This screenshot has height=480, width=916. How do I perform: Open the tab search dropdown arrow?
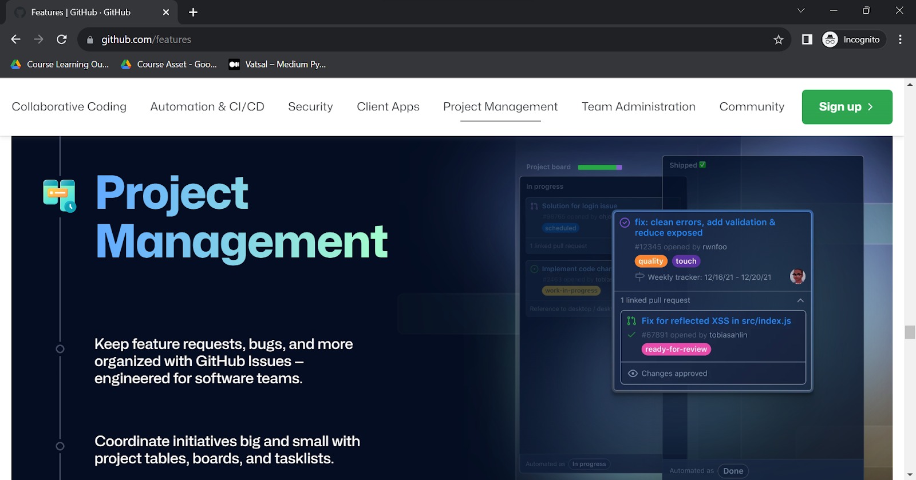[801, 10]
